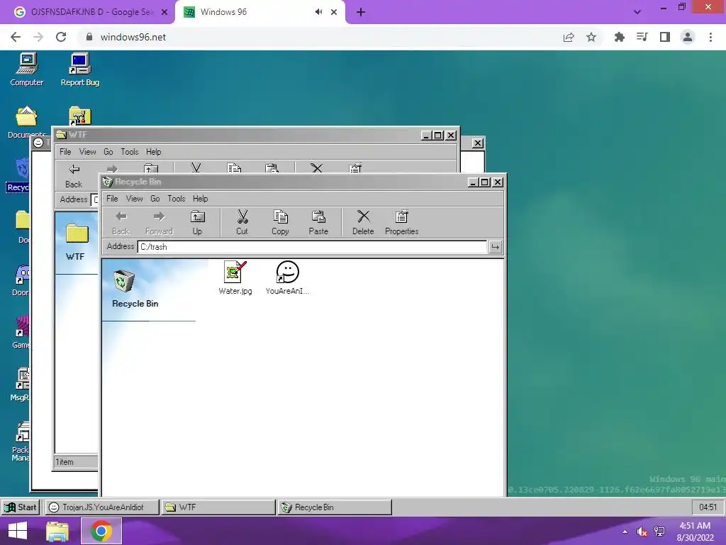726x545 pixels.
Task: Open Properties in Recycle Bin toolbar
Action: click(x=401, y=222)
